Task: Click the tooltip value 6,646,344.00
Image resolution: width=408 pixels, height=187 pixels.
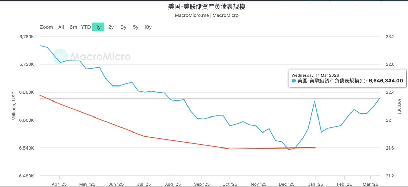Action: point(386,81)
